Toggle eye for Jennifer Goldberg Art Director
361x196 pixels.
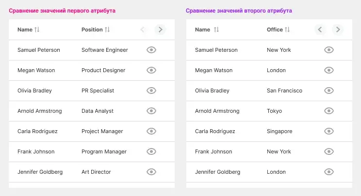[151, 172]
